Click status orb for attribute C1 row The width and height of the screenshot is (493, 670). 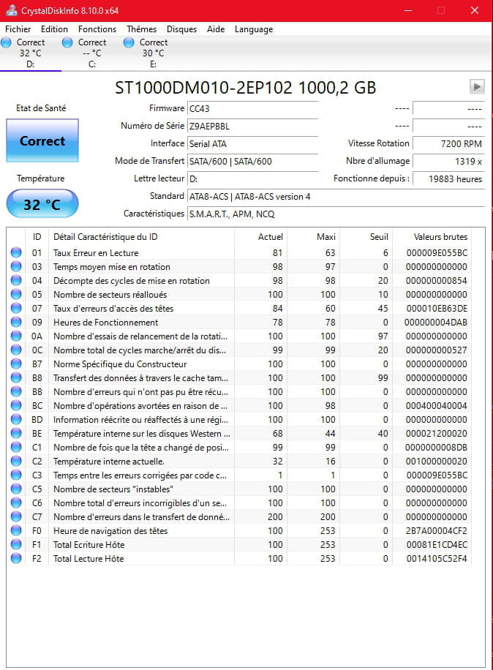tap(16, 447)
